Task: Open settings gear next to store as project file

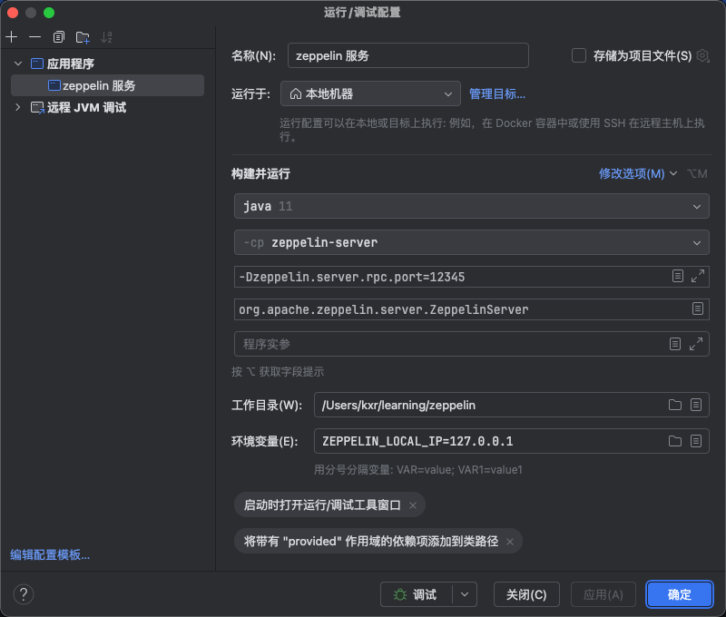Action: (702, 55)
